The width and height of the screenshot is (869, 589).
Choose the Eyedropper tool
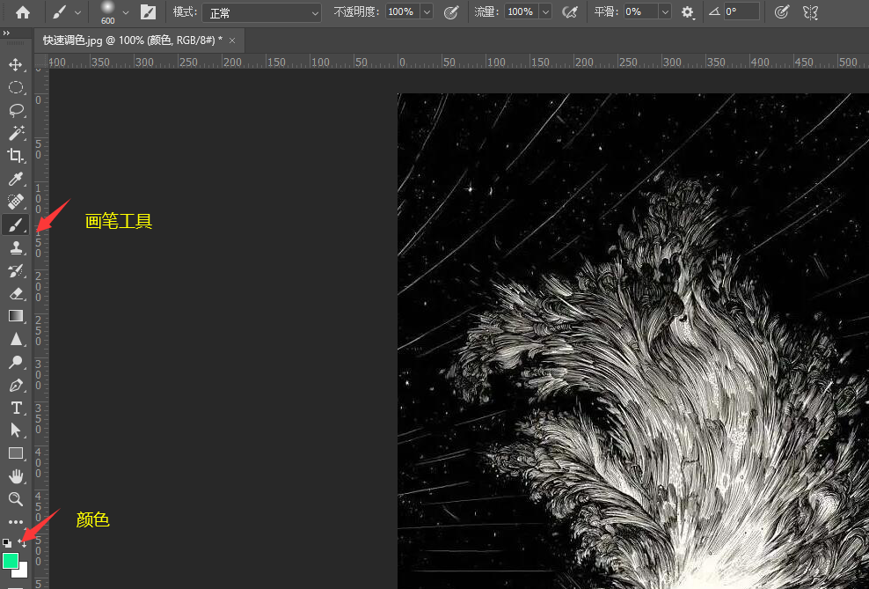pos(16,179)
